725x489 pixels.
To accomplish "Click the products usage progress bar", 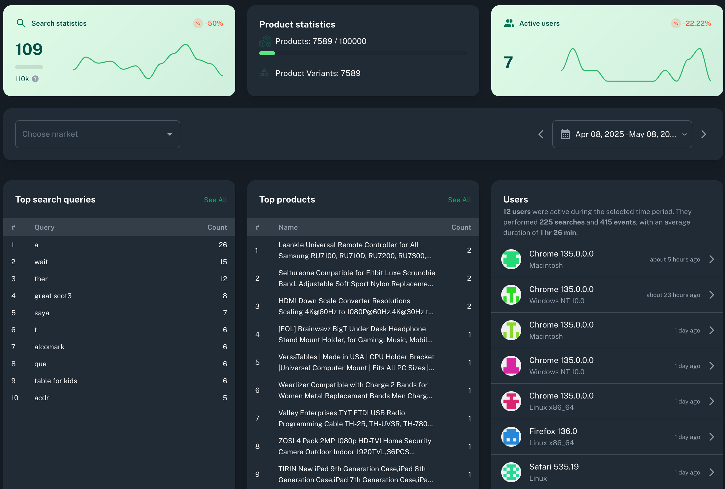I will pyautogui.click(x=363, y=53).
